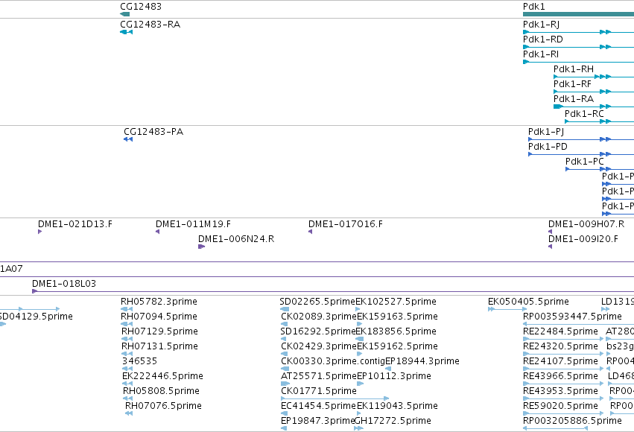The width and height of the screenshot is (634, 432).
Task: Click the RH07131.5prime EST label
Action: tap(159, 346)
